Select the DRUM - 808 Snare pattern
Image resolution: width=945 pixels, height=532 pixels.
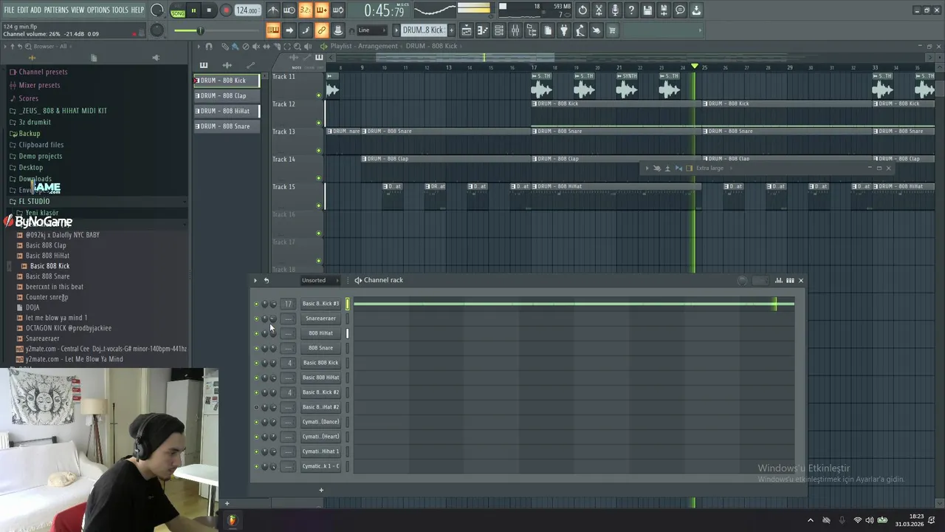(x=227, y=126)
